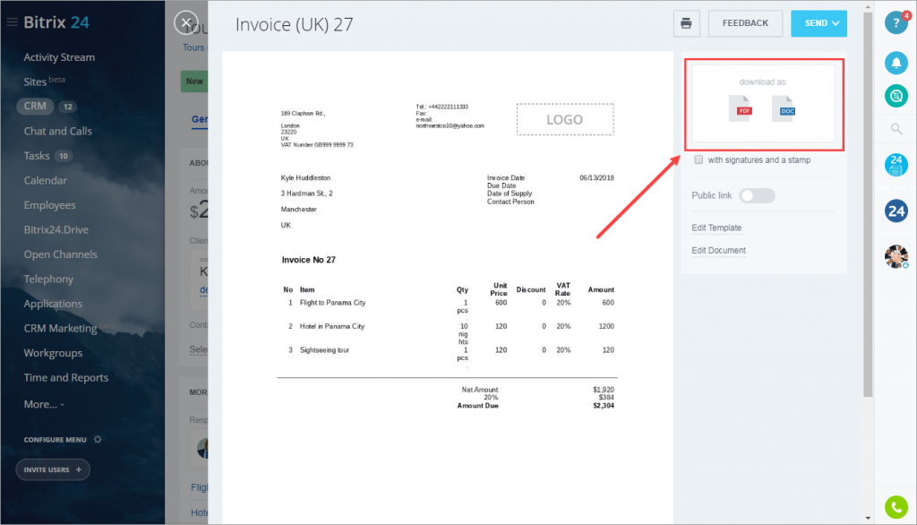Screen dimensions: 917x525
Task: Open notifications bell icon
Action: [x=896, y=63]
